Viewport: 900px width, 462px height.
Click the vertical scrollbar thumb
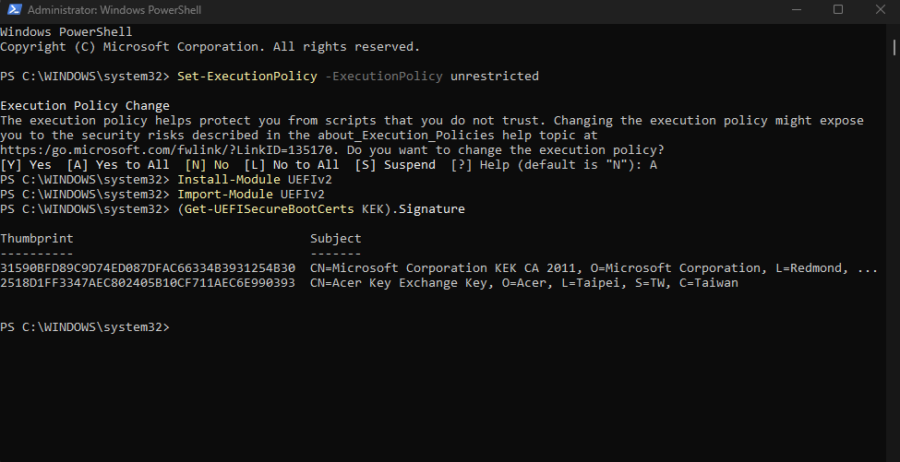click(x=894, y=48)
